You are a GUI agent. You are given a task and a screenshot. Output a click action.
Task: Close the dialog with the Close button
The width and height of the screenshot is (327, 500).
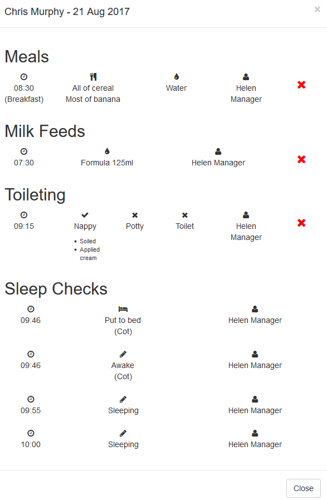pyautogui.click(x=304, y=488)
